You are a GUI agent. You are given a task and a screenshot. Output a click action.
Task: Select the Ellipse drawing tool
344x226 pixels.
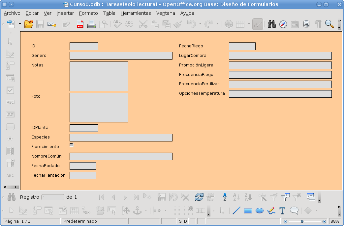[260, 211]
